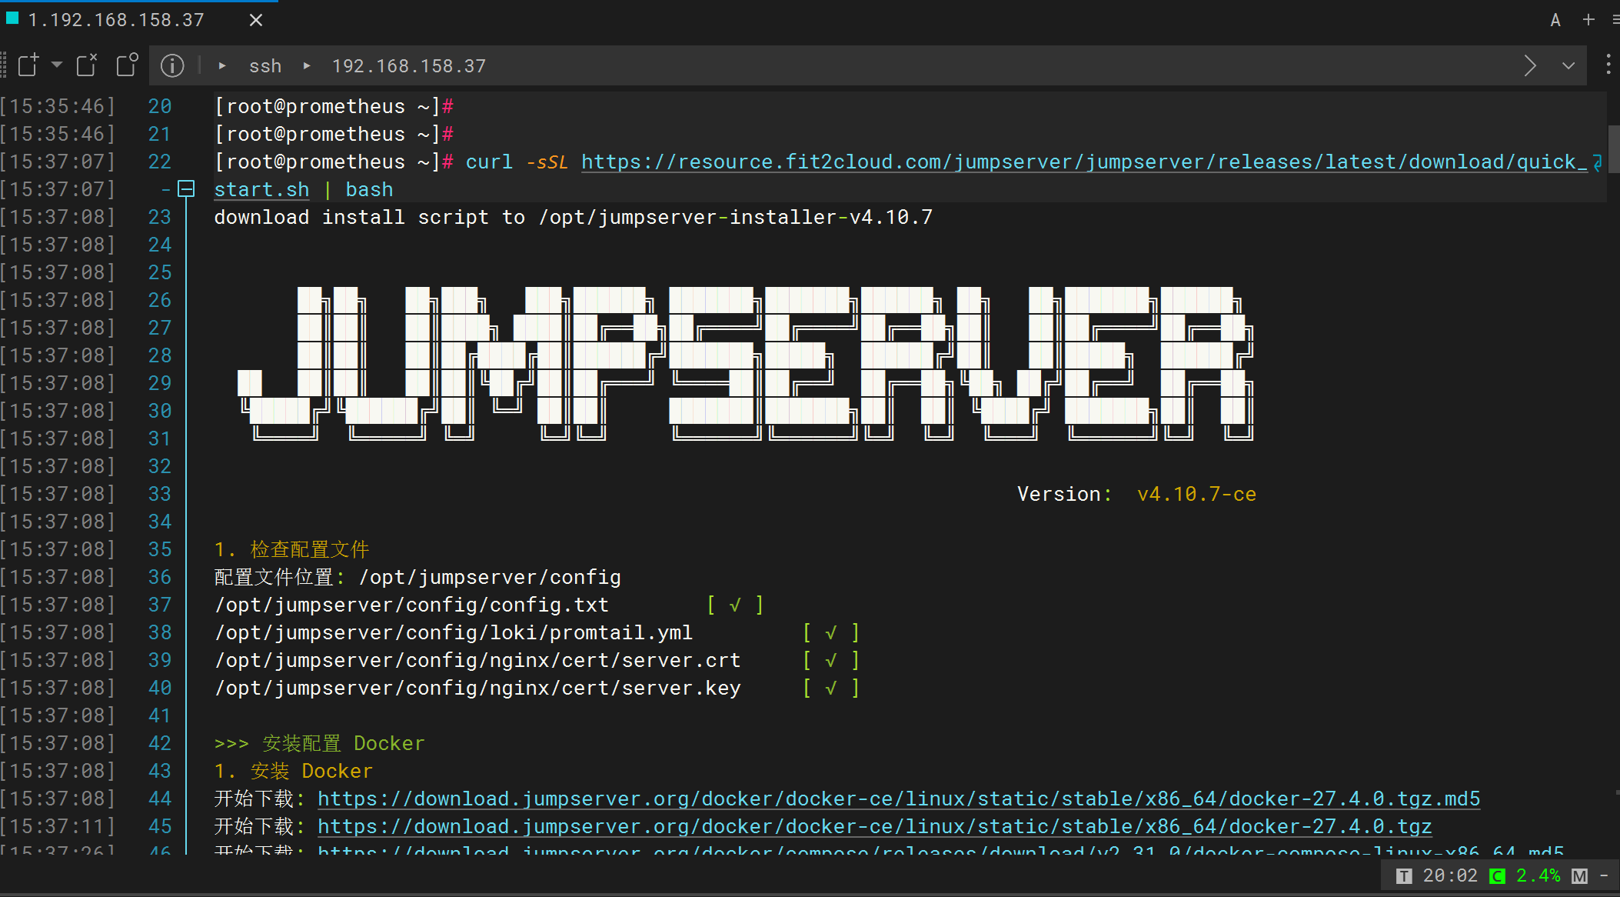Click the '2.4%' CPU usage value
This screenshot has height=897, width=1620.
pyautogui.click(x=1538, y=875)
